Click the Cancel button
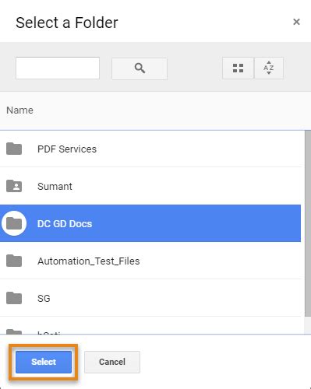Viewport: 311px width, 389px height. (112, 362)
